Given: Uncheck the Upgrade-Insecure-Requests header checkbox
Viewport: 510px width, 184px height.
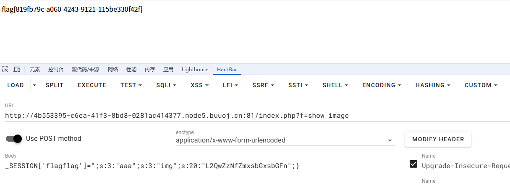Looking at the screenshot, I should coord(413,164).
